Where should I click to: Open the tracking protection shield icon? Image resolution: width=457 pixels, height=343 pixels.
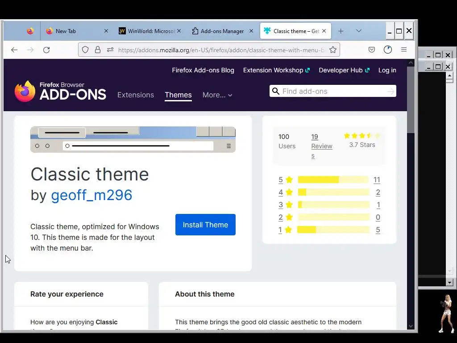click(x=85, y=50)
